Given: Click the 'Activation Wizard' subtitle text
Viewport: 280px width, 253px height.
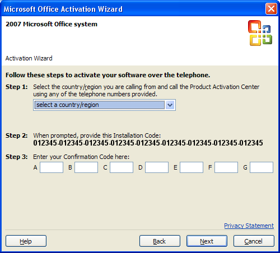Looking at the screenshot, I should point(29,58).
